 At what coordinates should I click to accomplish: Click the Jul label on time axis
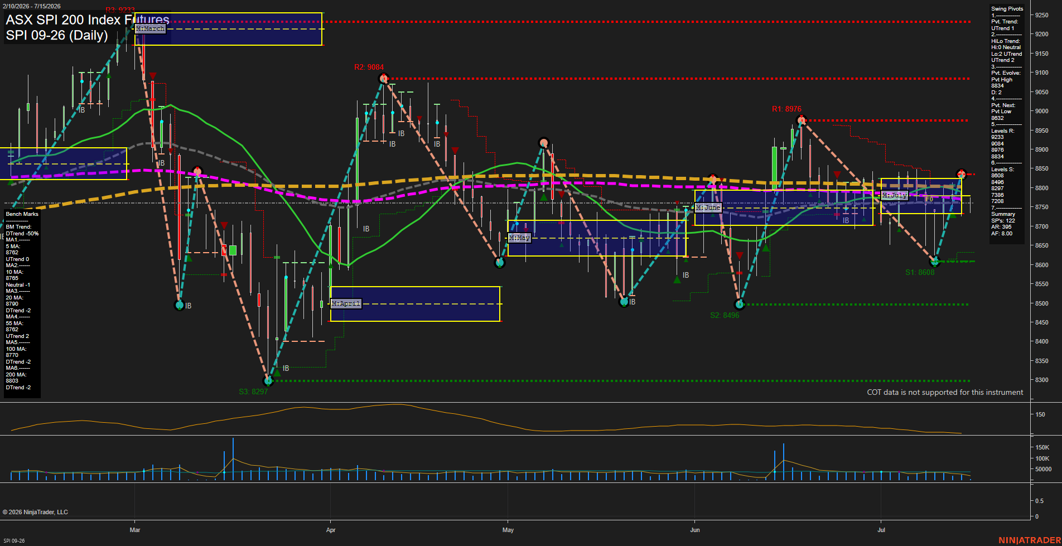(x=881, y=530)
